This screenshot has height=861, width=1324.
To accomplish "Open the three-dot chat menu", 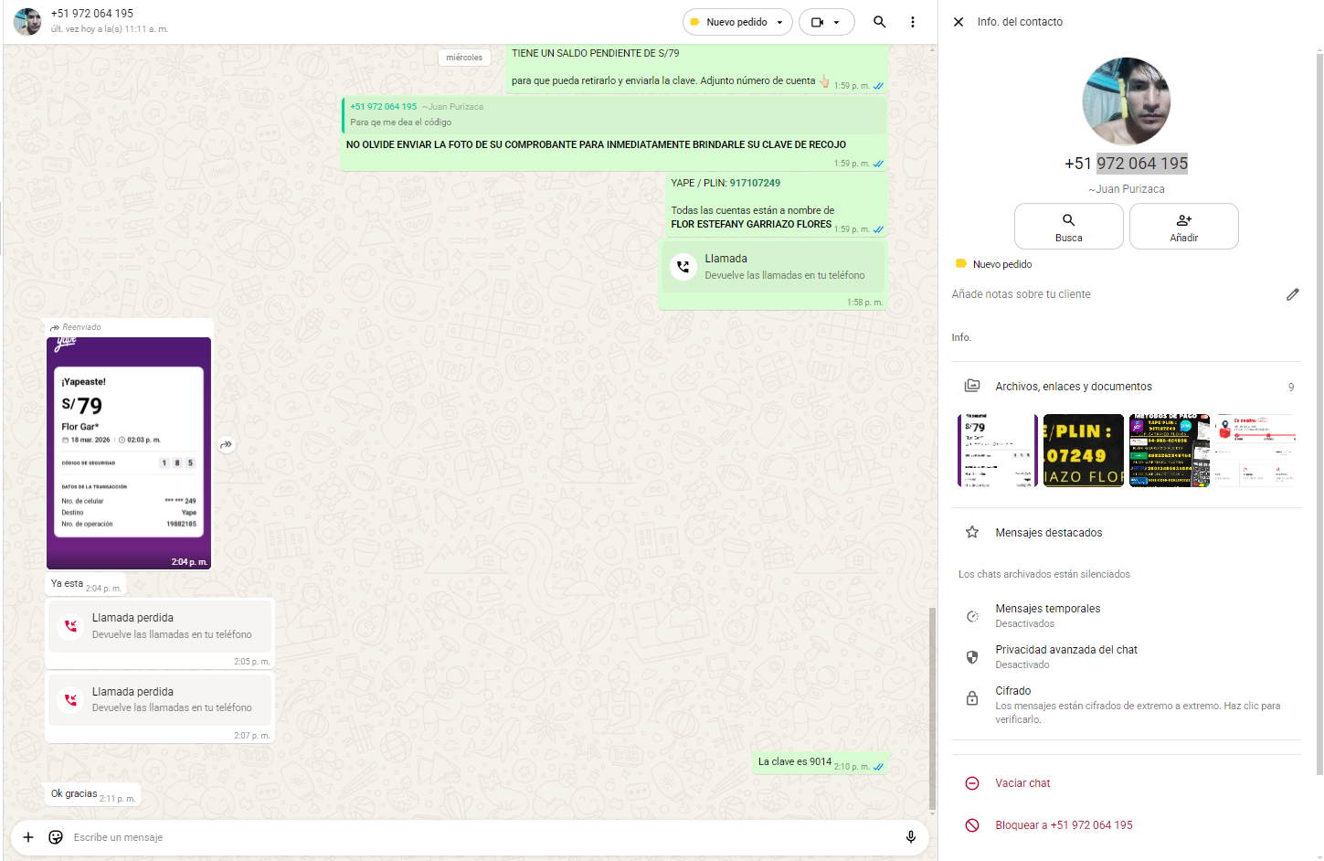I will tap(912, 22).
